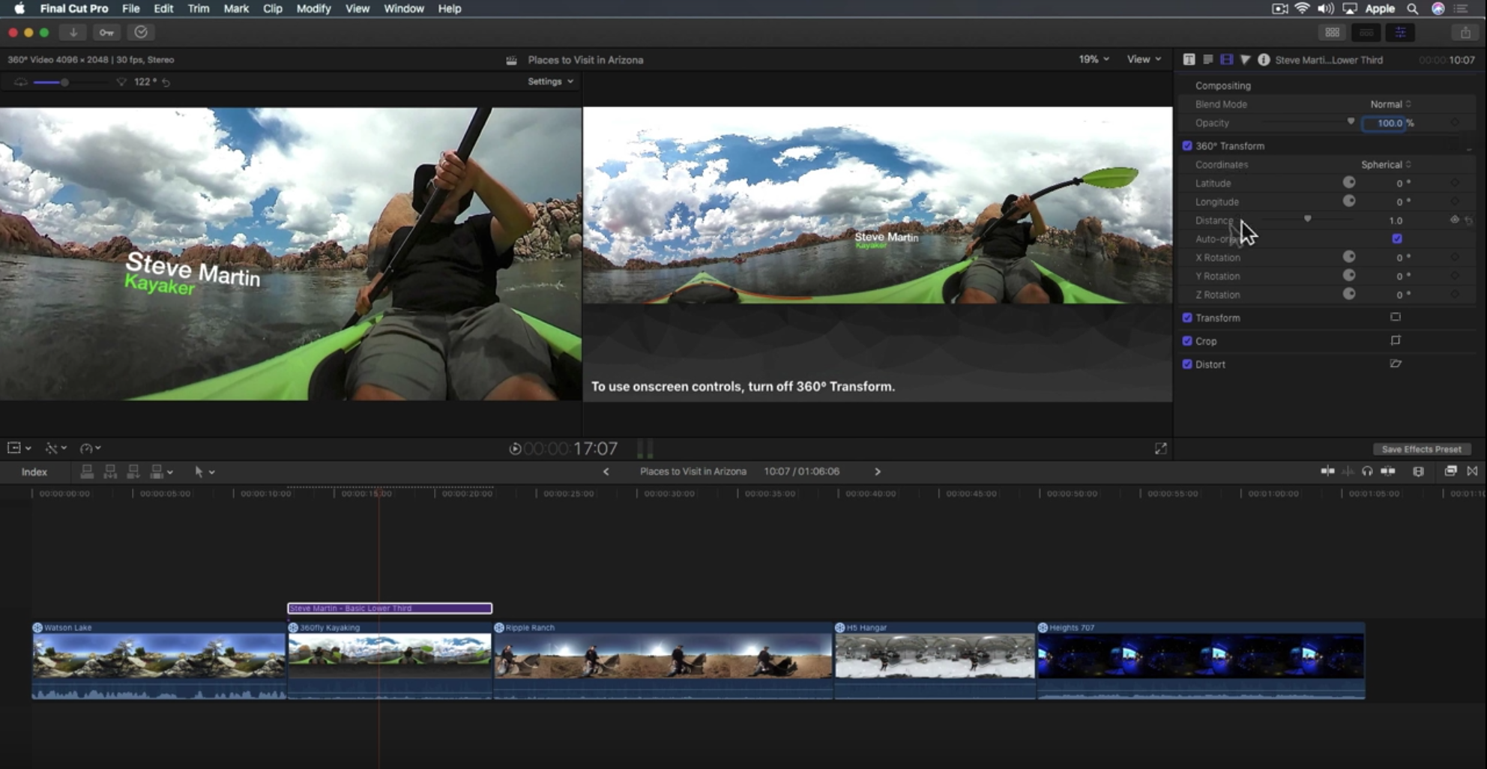Go forward in timeline history arrow
The width and height of the screenshot is (1487, 769).
[x=878, y=471]
